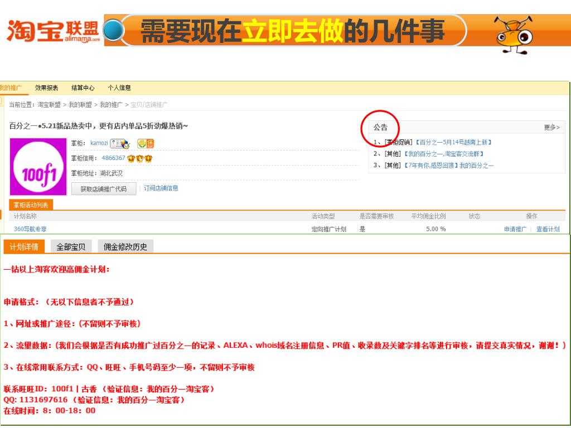The width and height of the screenshot is (571, 428).
Task: Click the 5.00 % commission value
Action: point(436,229)
